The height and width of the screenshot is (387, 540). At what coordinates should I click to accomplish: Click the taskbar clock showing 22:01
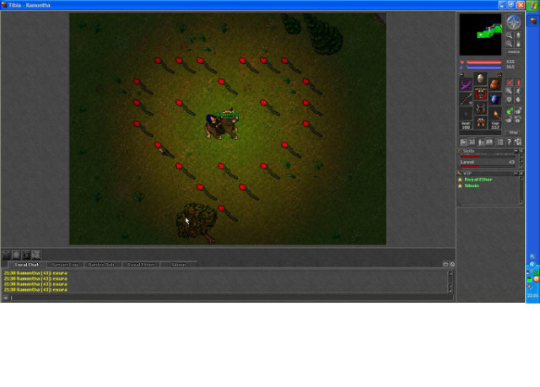click(532, 296)
